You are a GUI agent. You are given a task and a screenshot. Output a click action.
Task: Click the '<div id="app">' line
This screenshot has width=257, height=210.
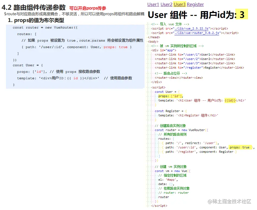164,50
